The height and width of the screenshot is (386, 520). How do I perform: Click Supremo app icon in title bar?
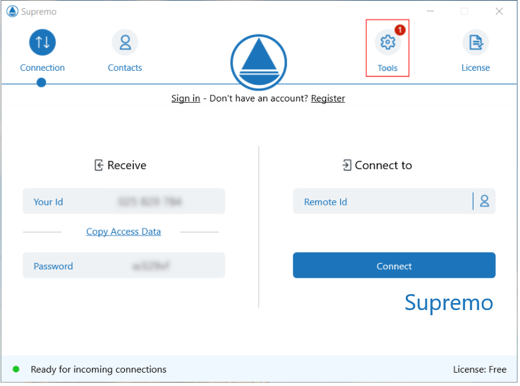[11, 11]
